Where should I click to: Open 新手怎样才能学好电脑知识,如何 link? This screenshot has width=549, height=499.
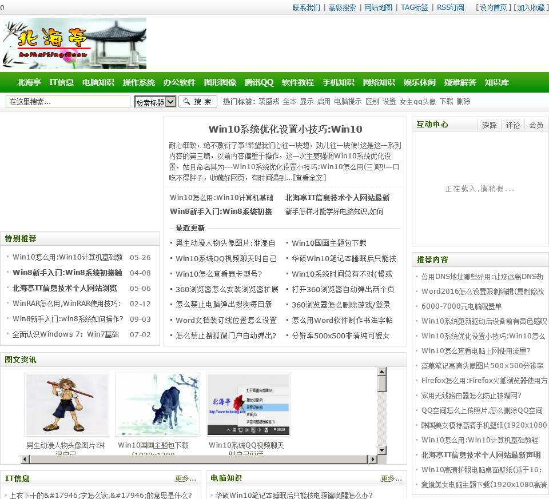pos(335,211)
